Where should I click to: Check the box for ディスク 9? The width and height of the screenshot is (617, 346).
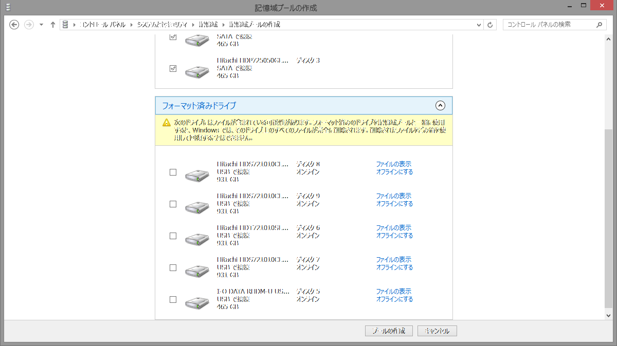[x=173, y=204]
